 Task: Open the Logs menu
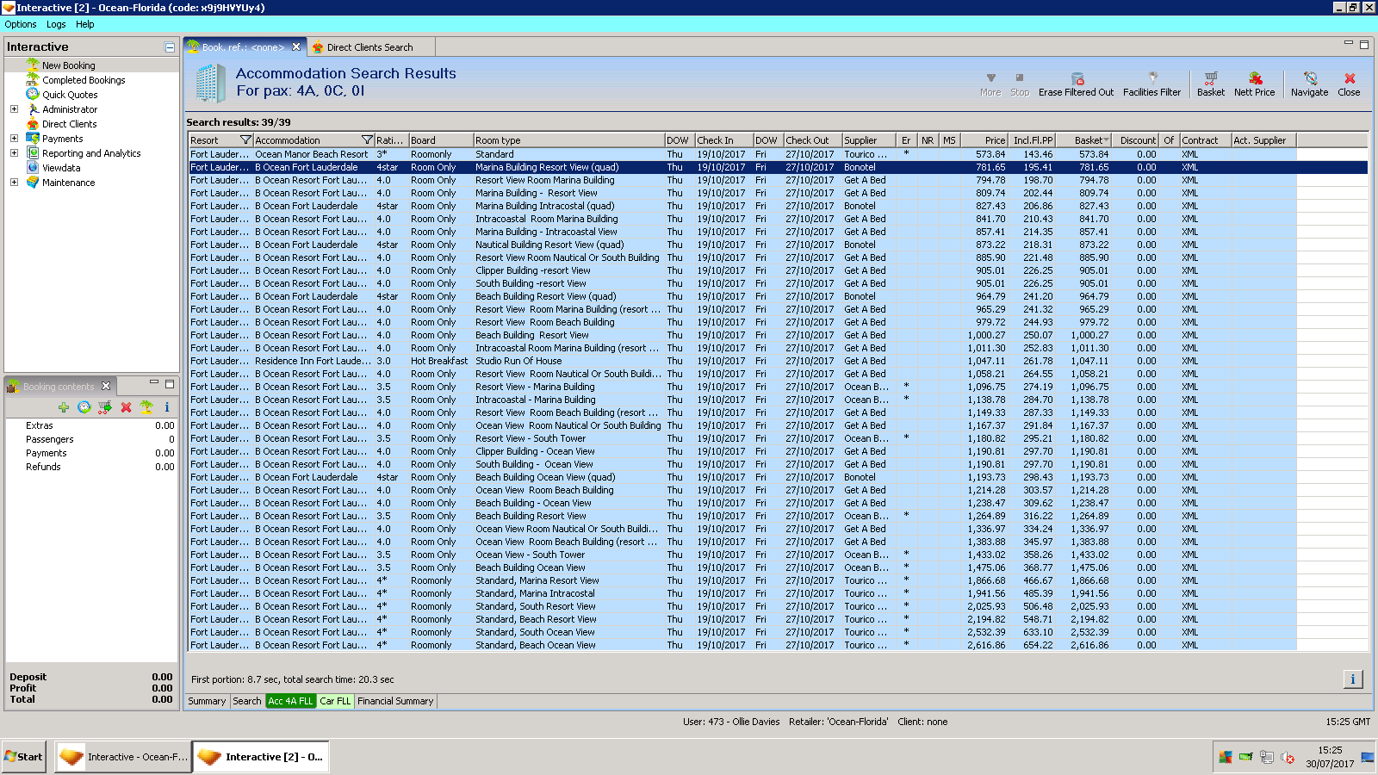pyautogui.click(x=56, y=24)
